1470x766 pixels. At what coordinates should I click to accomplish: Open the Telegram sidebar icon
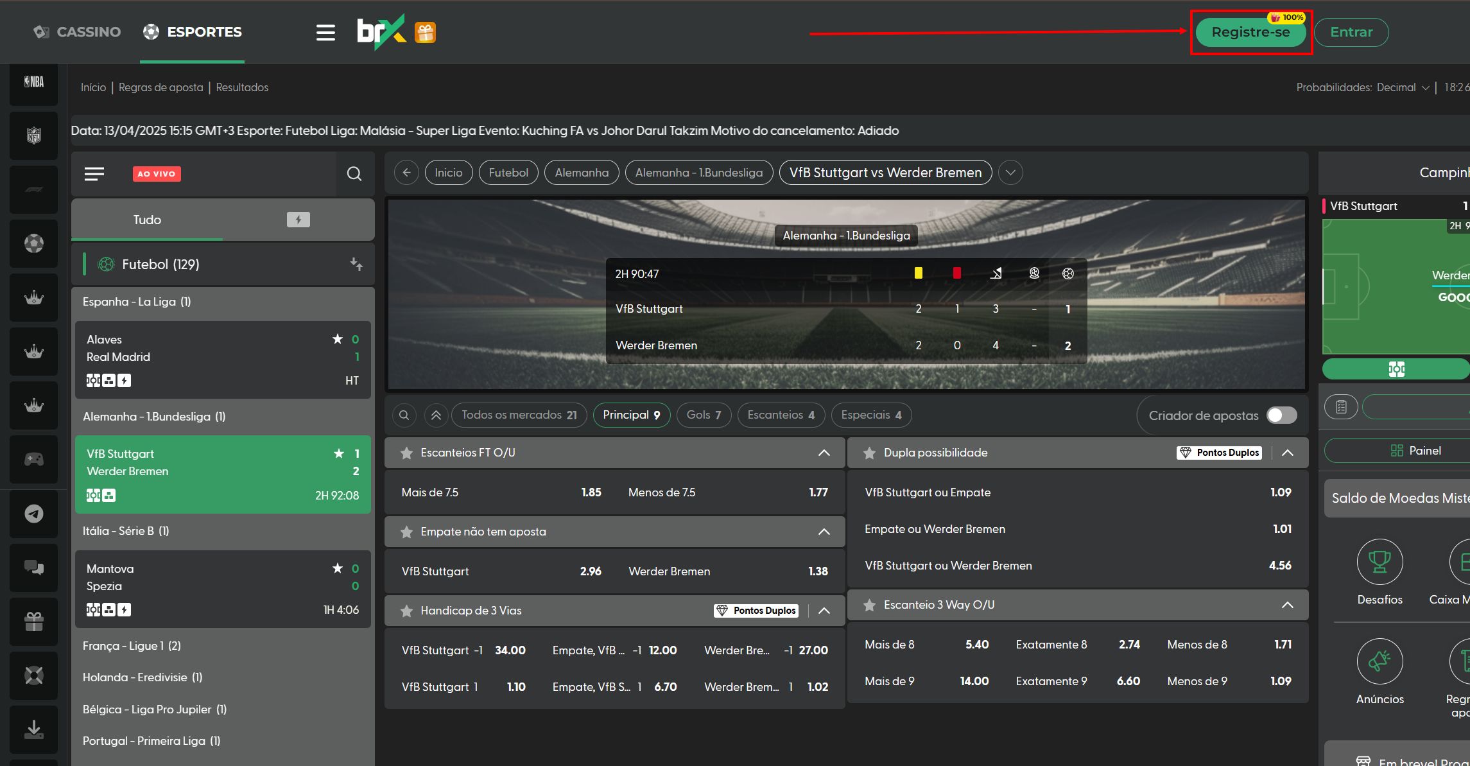[x=34, y=513]
